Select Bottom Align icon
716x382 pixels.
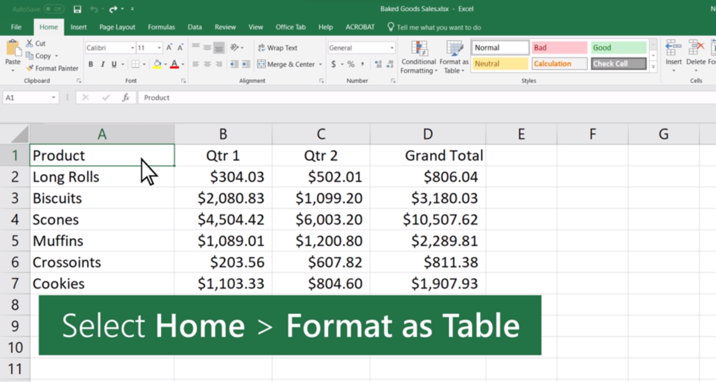tap(219, 47)
